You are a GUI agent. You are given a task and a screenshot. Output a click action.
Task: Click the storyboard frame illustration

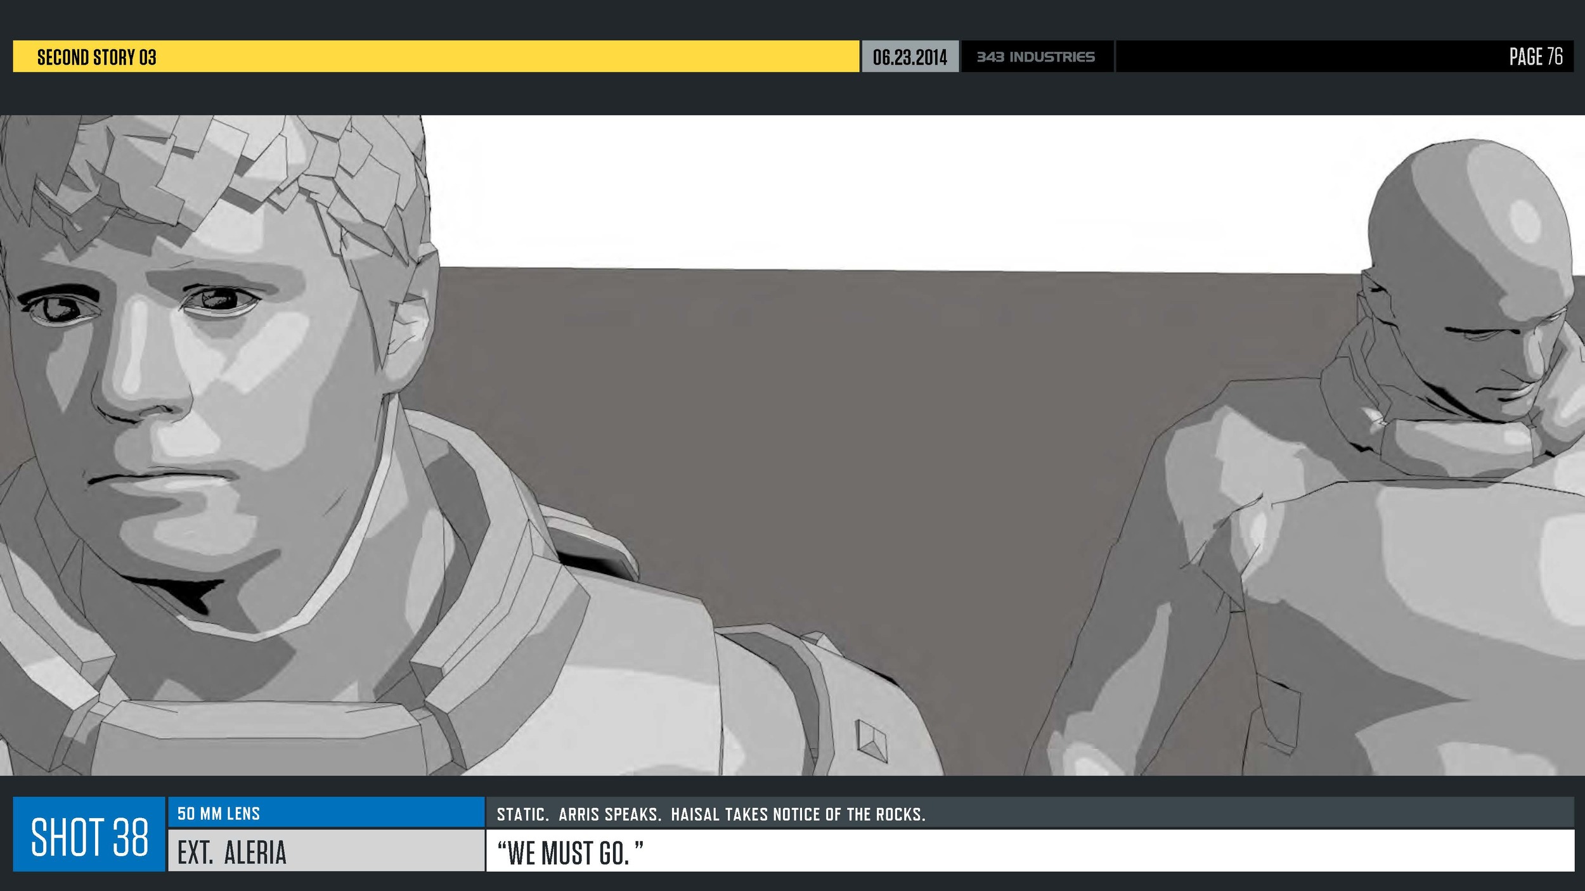click(x=792, y=445)
